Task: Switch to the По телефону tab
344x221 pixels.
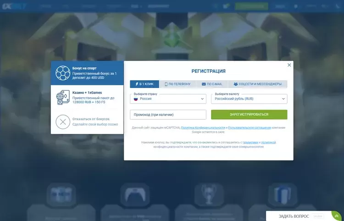Action: [x=178, y=84]
